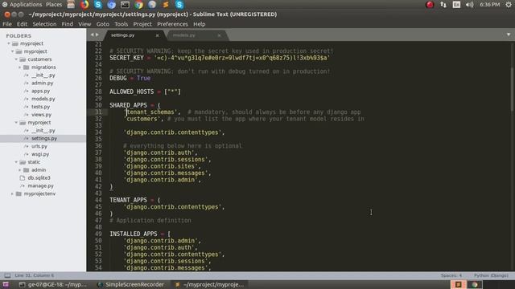Image resolution: width=515 pixels, height=289 pixels.
Task: Open the Goto menu
Action: pos(102,24)
